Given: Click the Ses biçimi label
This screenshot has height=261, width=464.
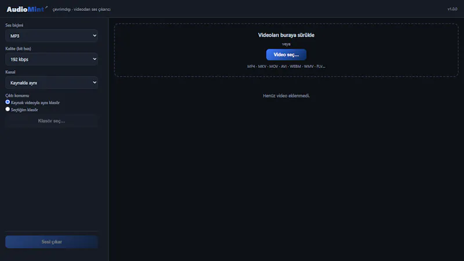Looking at the screenshot, I should pos(14,25).
